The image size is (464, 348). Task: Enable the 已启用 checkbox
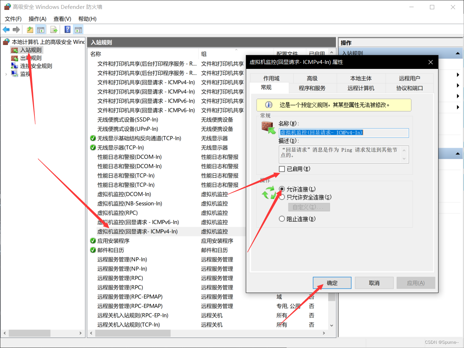click(282, 169)
